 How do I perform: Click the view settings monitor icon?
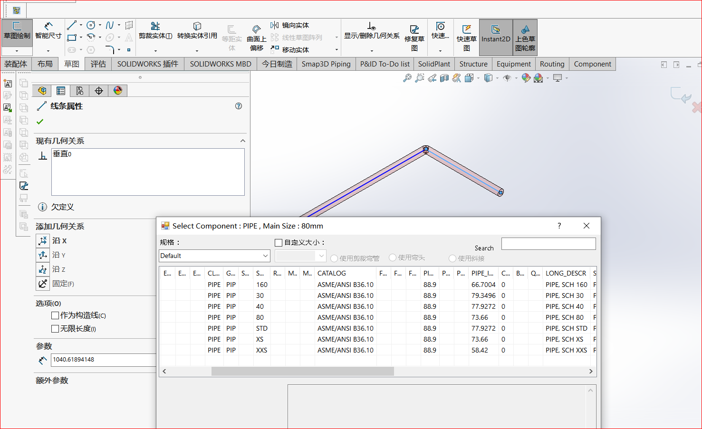coord(558,78)
